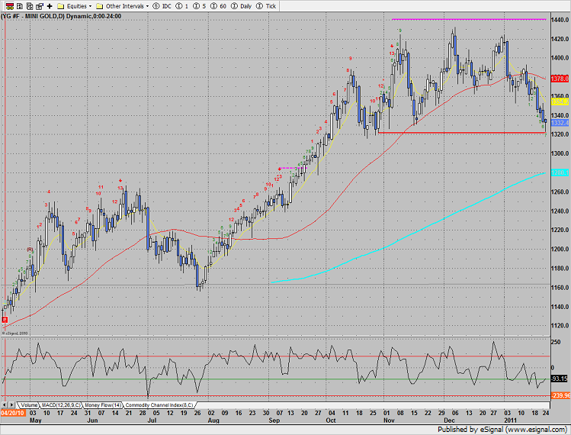The width and height of the screenshot is (571, 435).
Task: Select the Tick interval button
Action: (x=269, y=5)
